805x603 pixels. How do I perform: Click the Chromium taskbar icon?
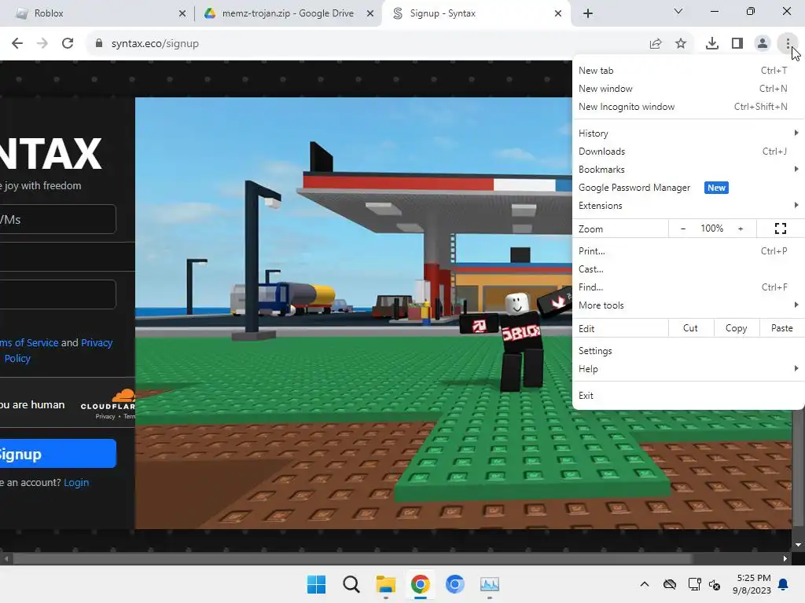click(x=455, y=584)
